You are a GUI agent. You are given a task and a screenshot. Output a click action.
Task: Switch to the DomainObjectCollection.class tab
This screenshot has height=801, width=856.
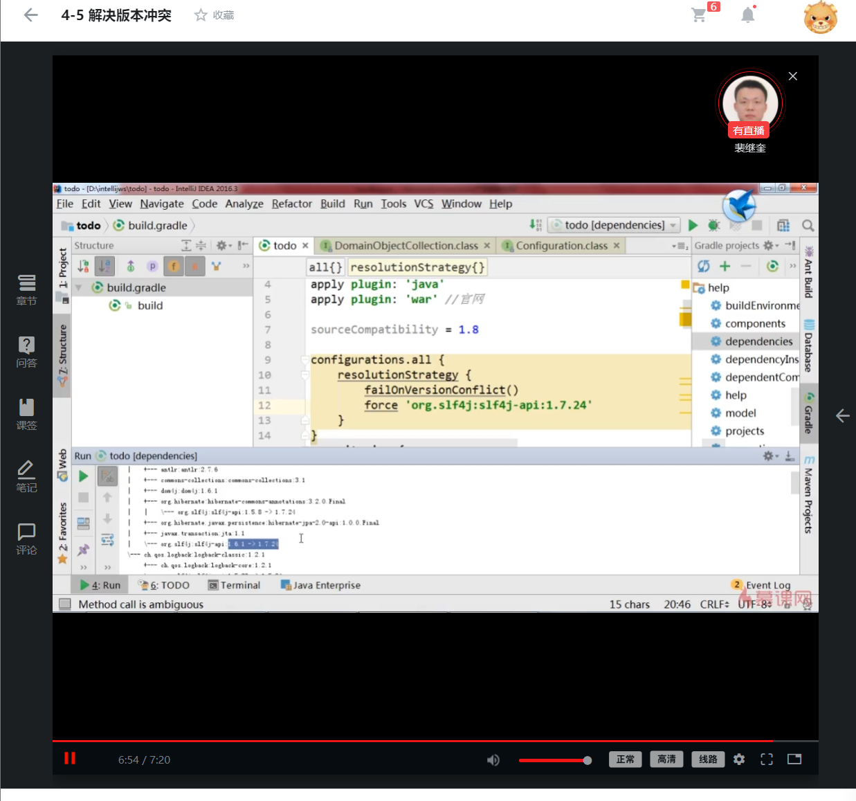click(x=406, y=246)
